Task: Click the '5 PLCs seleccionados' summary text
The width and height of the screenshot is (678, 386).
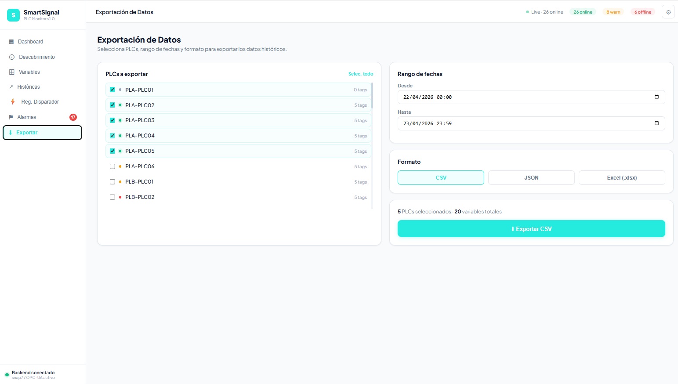Action: coord(424,212)
